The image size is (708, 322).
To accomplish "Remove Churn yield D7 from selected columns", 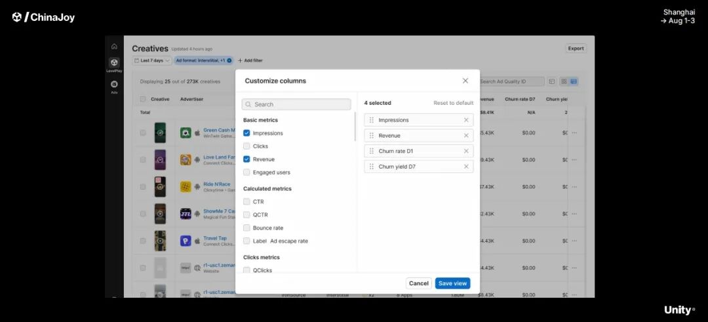I will [466, 167].
